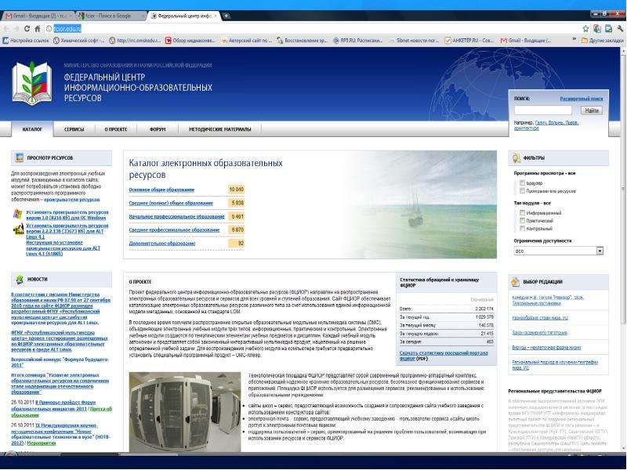Enable the Практический module checkbox
Screen dimensions: 627x470
click(x=522, y=220)
